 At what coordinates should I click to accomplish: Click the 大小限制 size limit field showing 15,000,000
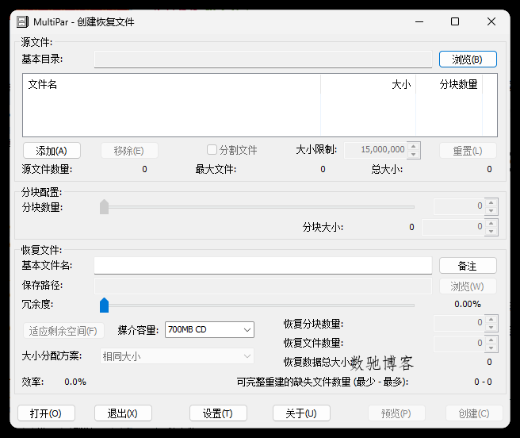tap(377, 150)
